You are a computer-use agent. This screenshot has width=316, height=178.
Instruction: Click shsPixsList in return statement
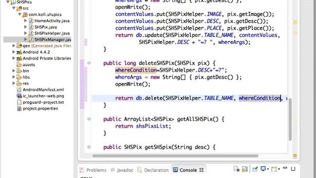coord(152,126)
